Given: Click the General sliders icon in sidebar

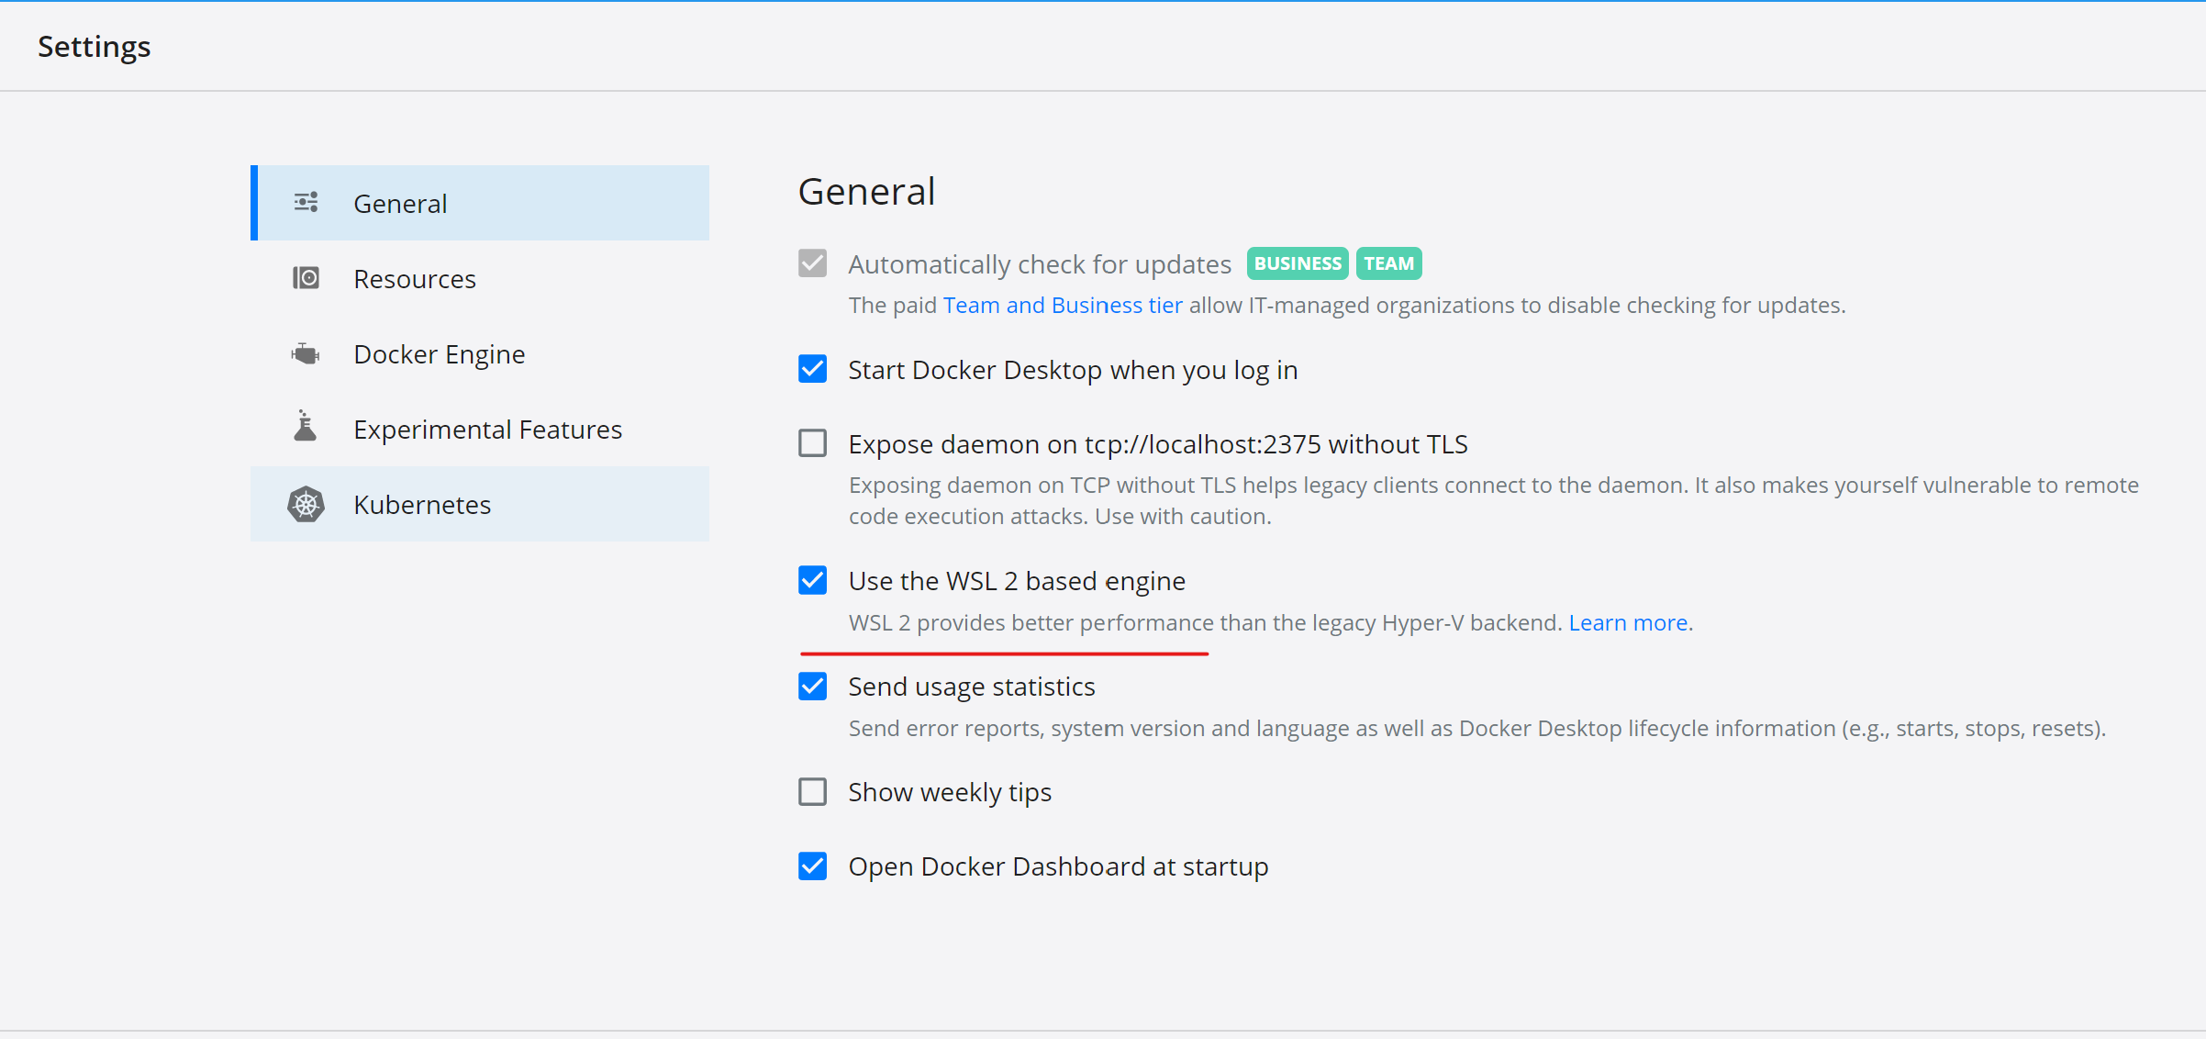Looking at the screenshot, I should click(x=306, y=203).
